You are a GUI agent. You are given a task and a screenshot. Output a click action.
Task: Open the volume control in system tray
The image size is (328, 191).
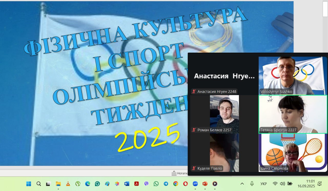click(282, 184)
